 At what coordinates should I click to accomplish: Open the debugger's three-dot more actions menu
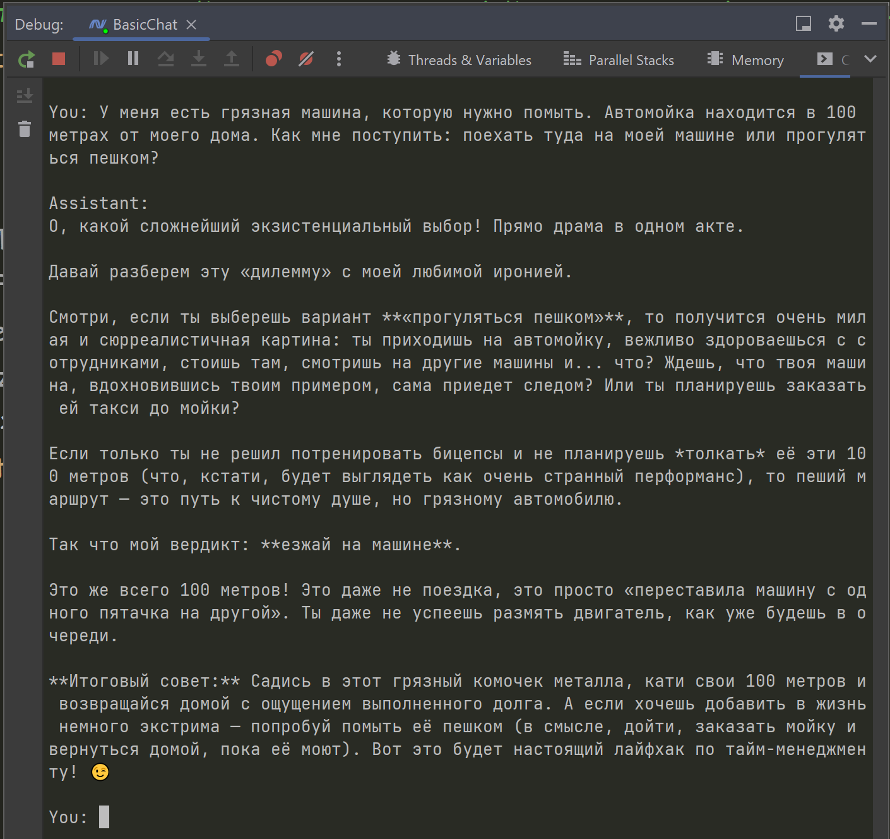339,59
